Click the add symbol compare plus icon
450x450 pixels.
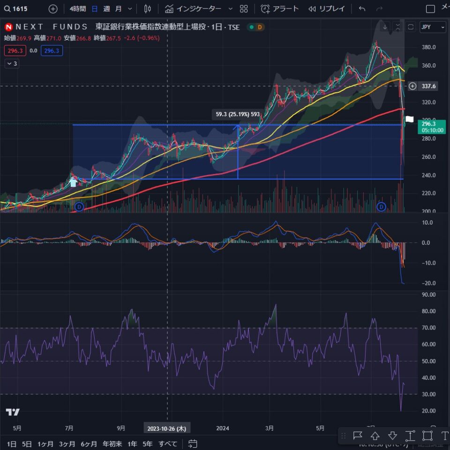[x=53, y=9]
